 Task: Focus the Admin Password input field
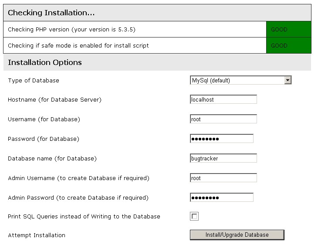tap(222, 197)
